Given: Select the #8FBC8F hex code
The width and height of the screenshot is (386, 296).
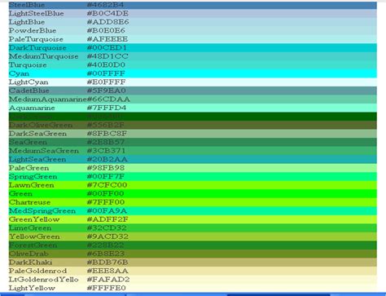Looking at the screenshot, I should 107,134.
